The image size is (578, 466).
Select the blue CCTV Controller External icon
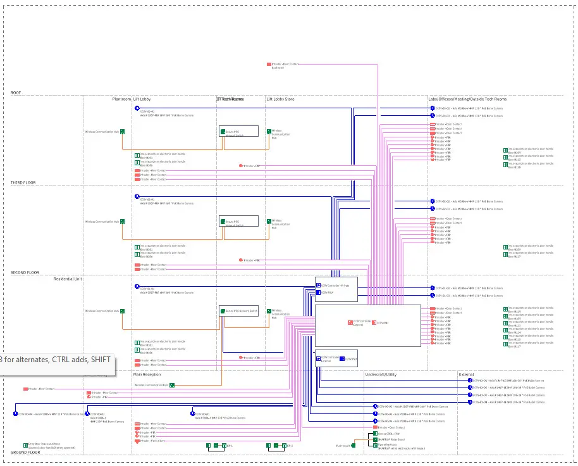click(x=319, y=358)
